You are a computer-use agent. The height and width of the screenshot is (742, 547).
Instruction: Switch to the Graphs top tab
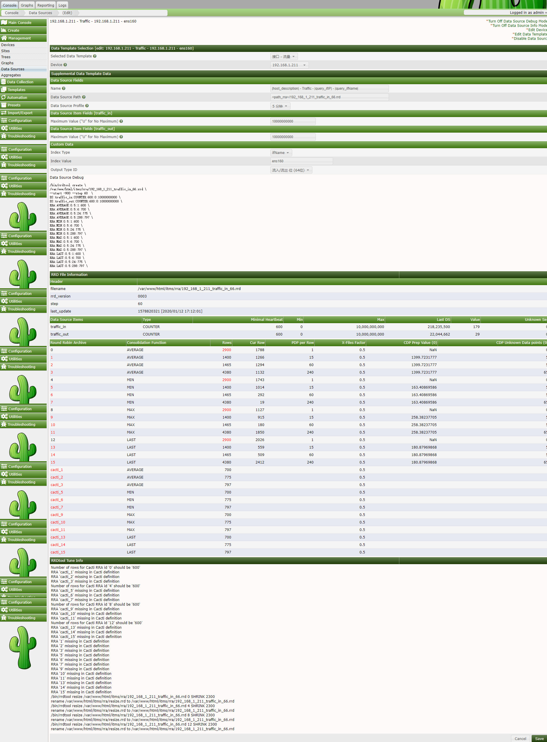click(27, 5)
